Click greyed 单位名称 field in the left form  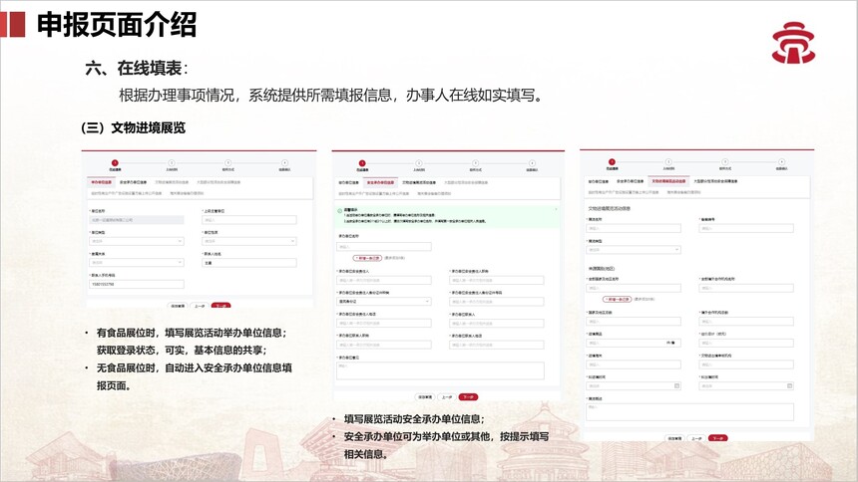[x=137, y=220]
